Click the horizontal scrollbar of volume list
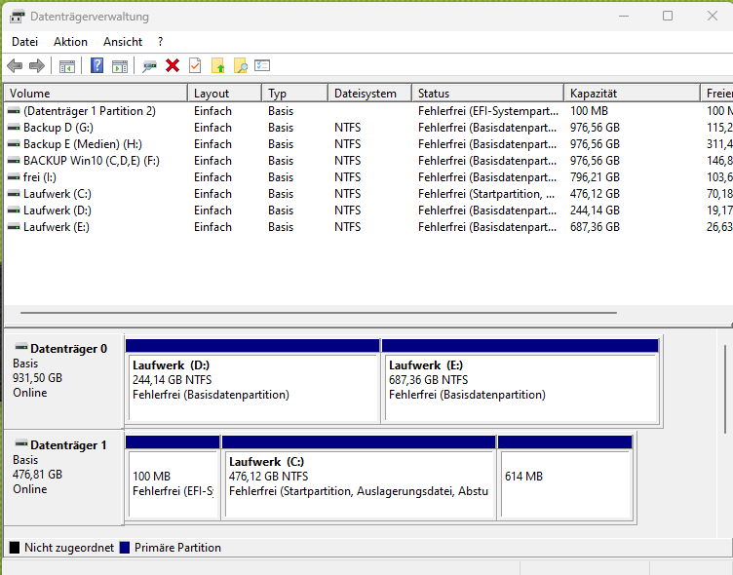The width and height of the screenshot is (733, 575). coord(317,314)
